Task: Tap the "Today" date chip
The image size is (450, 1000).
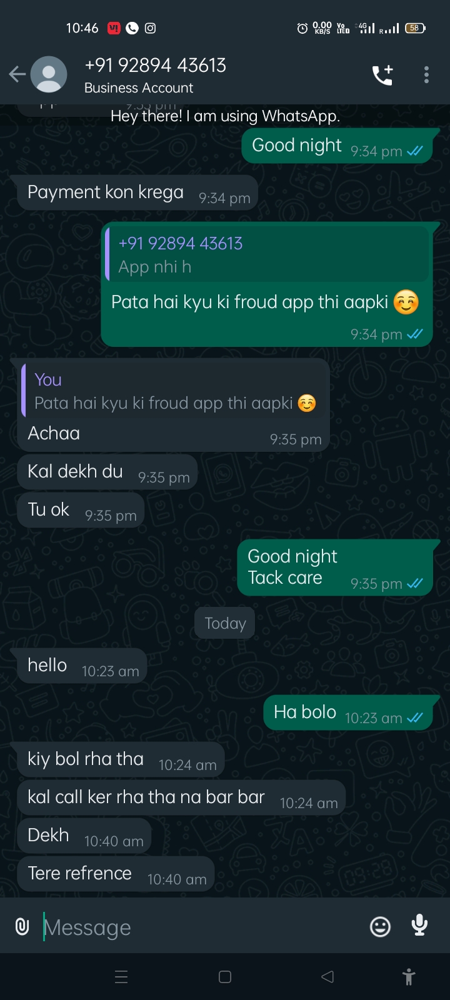Action: (x=225, y=623)
